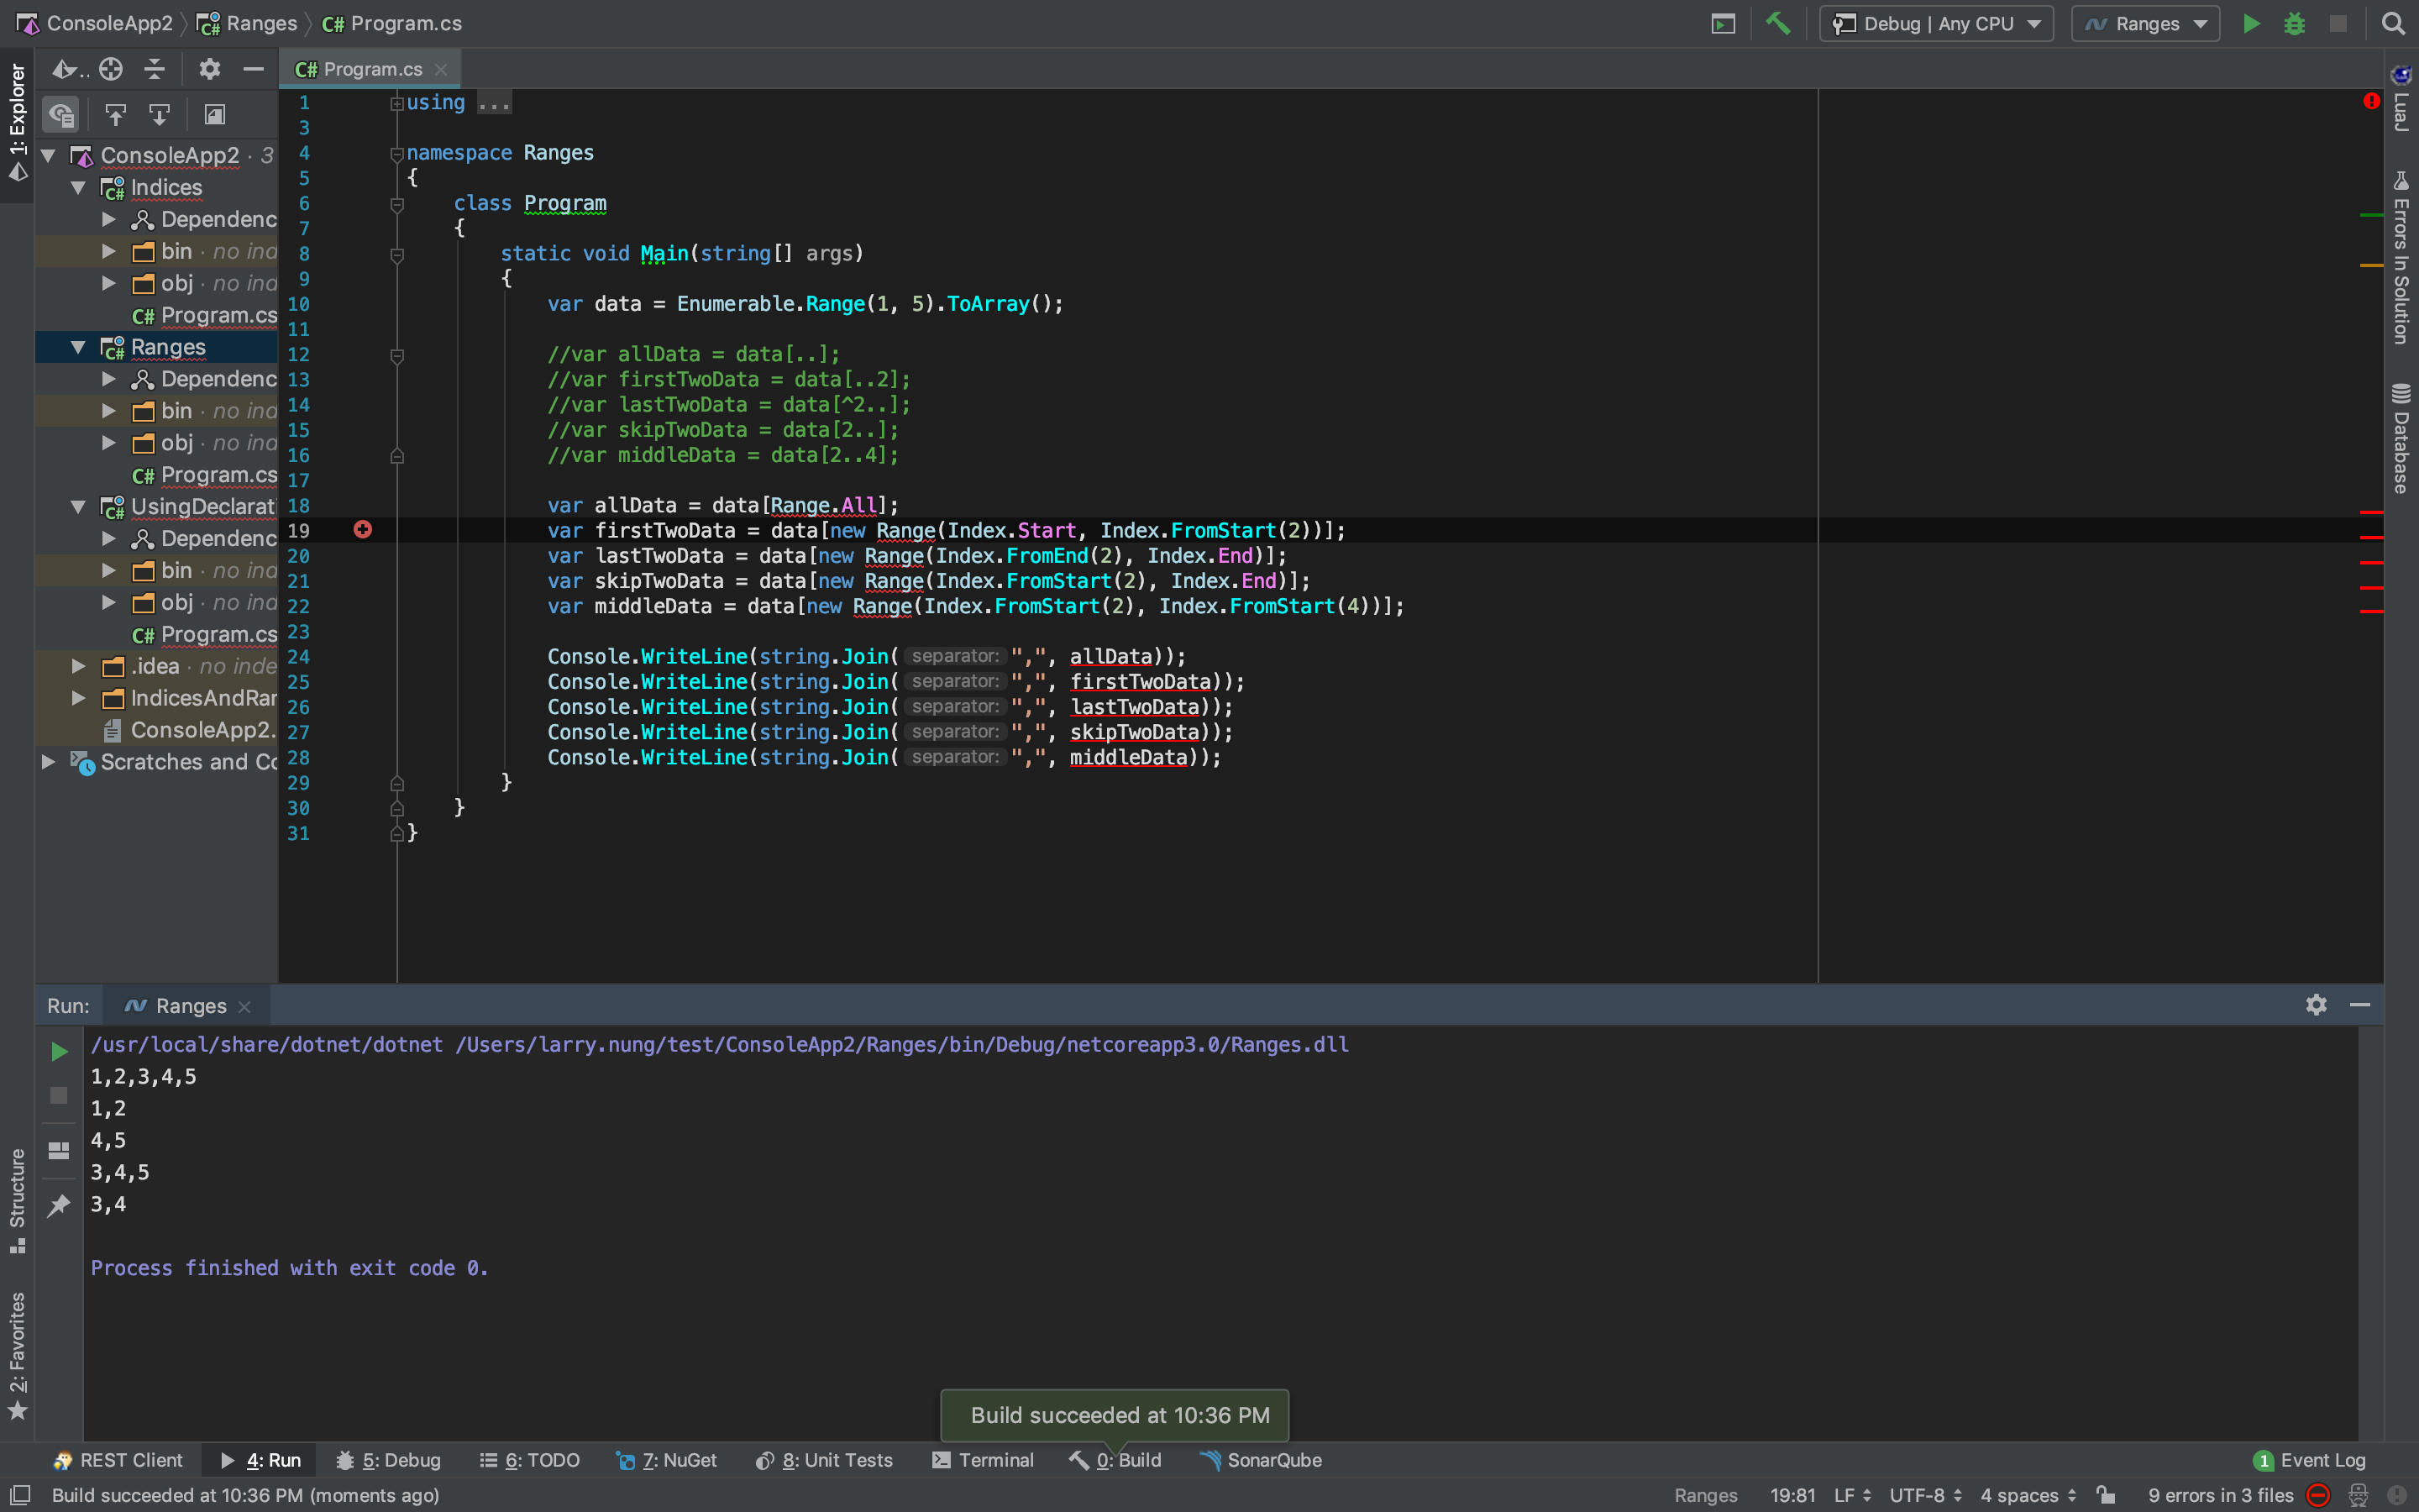Open the SonarQube tool window
This screenshot has width=2419, height=1512.
coord(1261,1460)
